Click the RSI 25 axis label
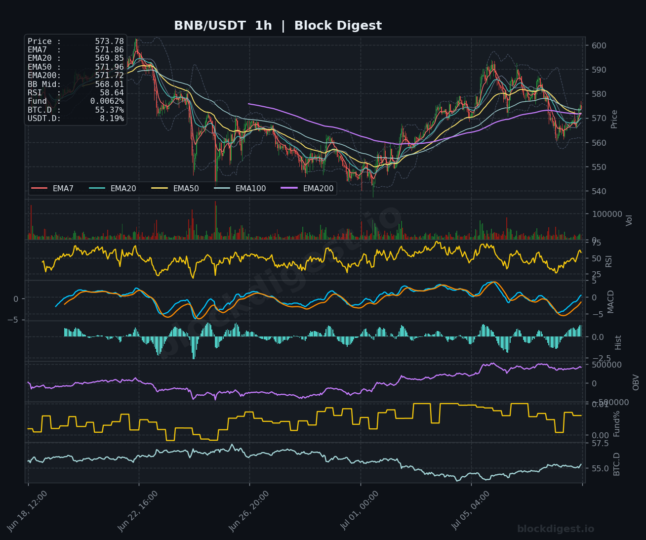This screenshot has width=646, height=540. point(596,274)
